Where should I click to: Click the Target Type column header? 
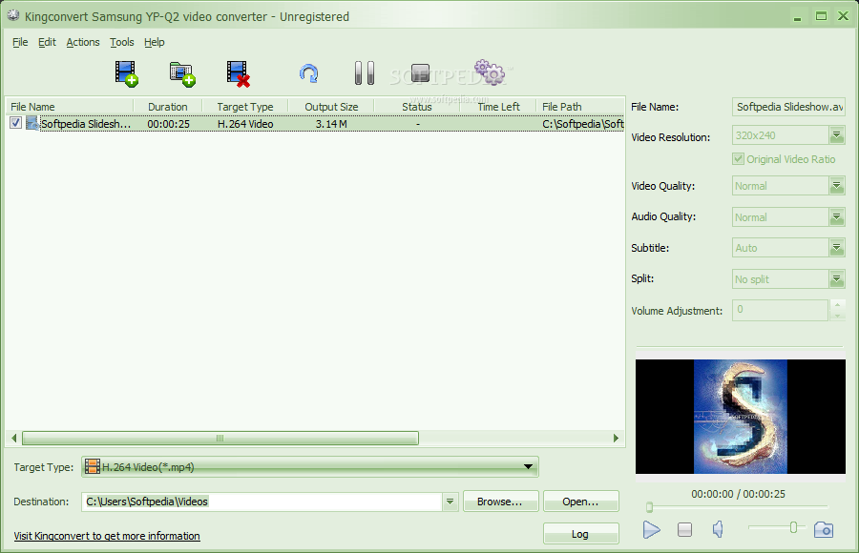(x=245, y=106)
